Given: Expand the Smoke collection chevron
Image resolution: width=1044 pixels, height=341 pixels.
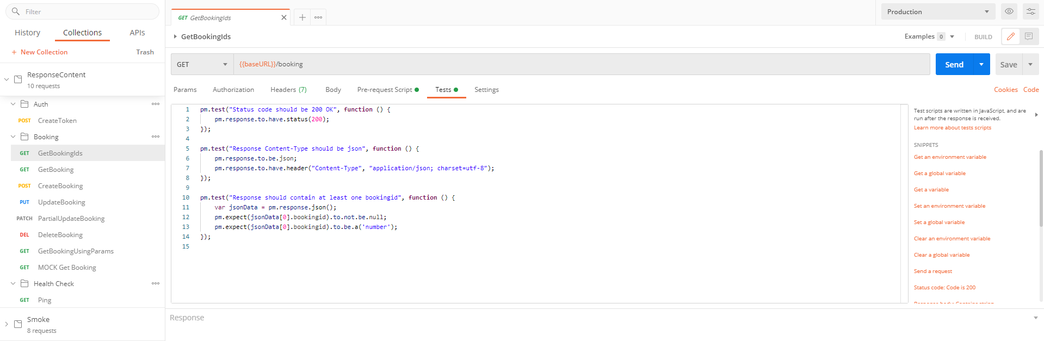Looking at the screenshot, I should pyautogui.click(x=7, y=324).
